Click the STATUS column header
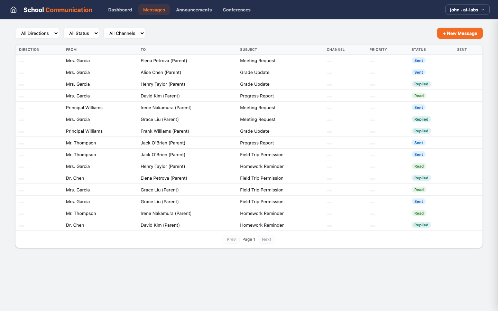This screenshot has width=498, height=311. [419, 49]
